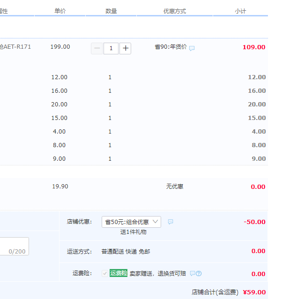
Task: Click the 省90:年货价 promotion text
Action: click(x=171, y=47)
